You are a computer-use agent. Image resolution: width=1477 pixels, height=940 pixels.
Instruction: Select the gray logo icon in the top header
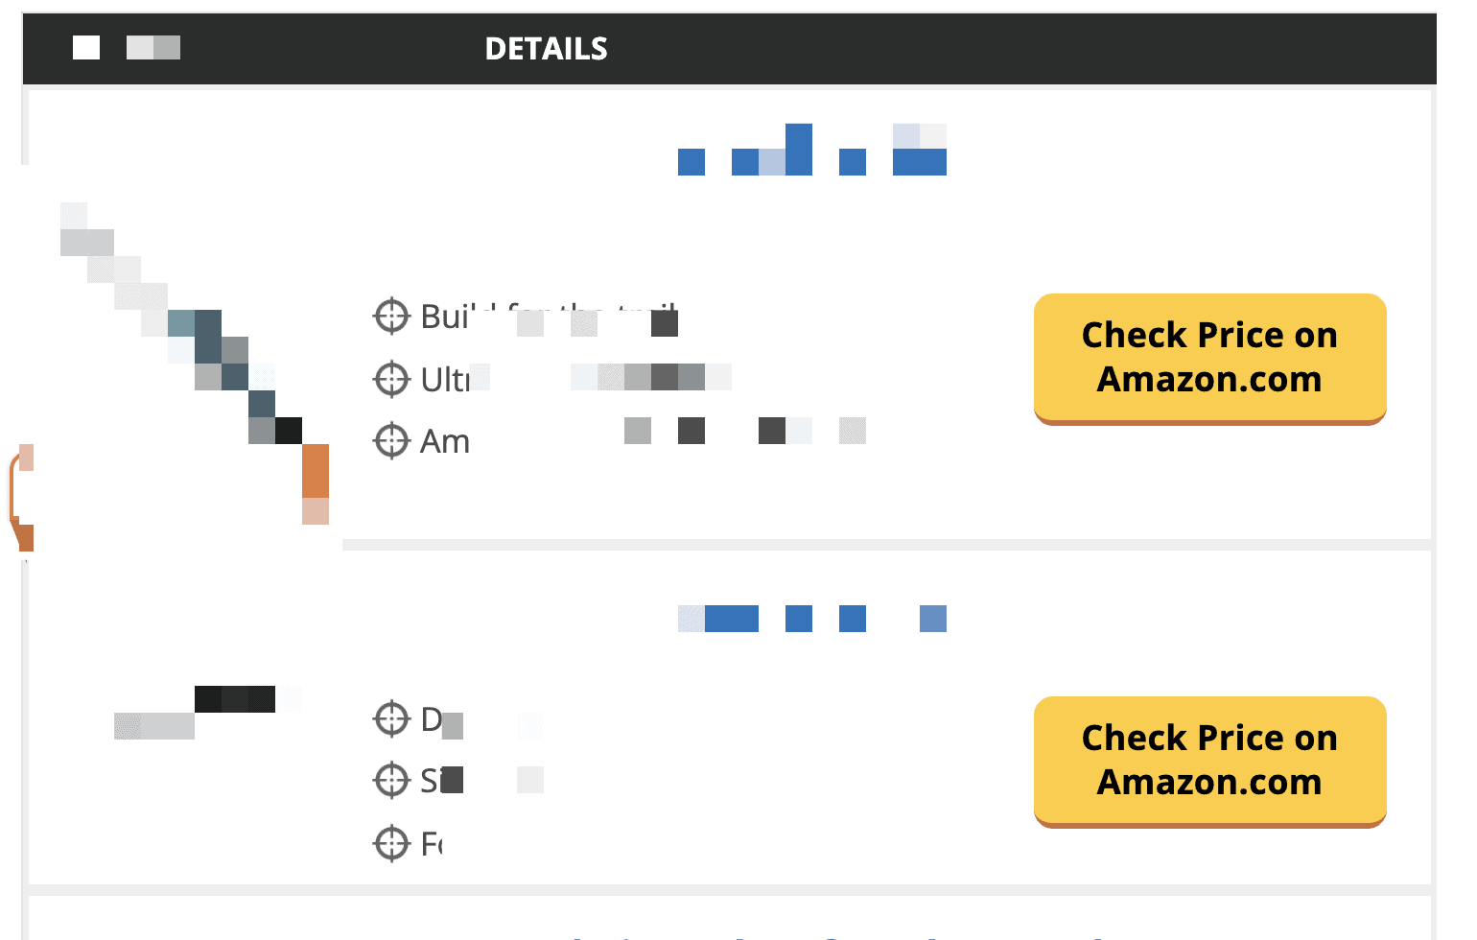click(152, 47)
